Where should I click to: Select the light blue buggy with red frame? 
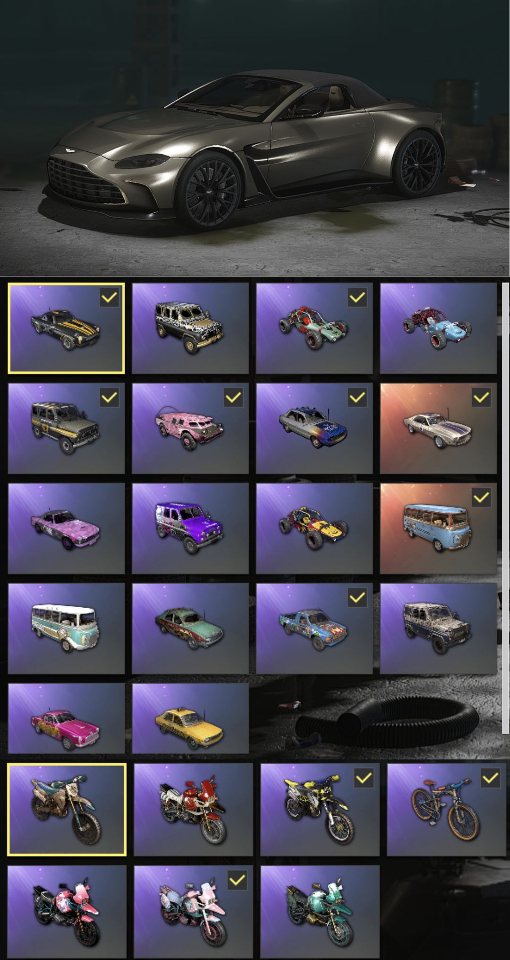[438, 328]
